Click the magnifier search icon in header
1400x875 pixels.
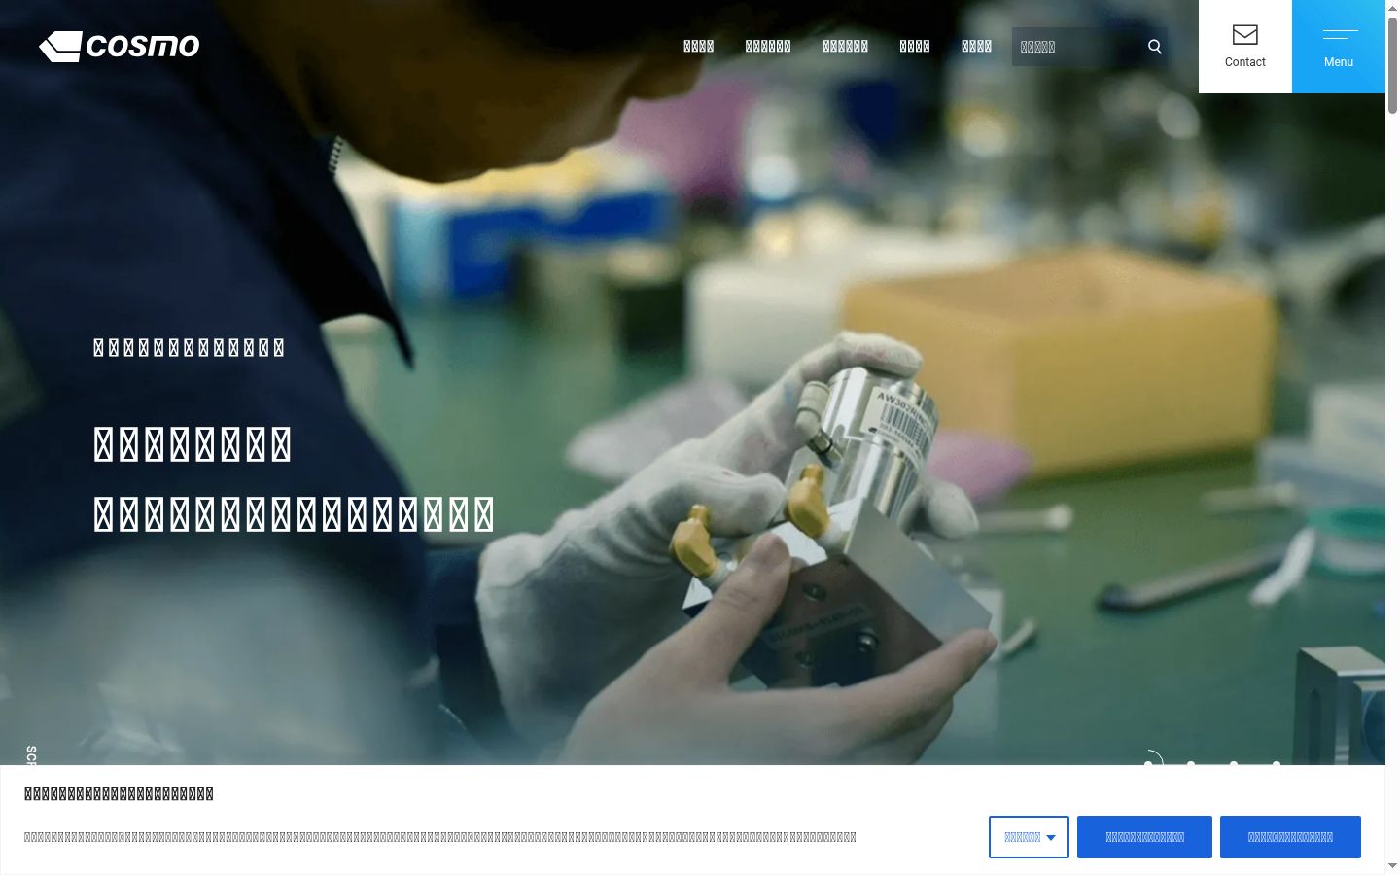pyautogui.click(x=1155, y=47)
